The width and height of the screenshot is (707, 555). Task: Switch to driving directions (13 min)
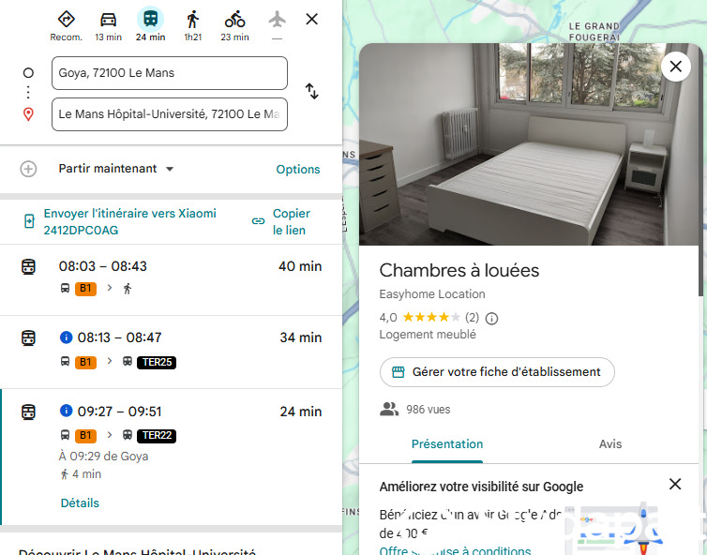point(108,20)
